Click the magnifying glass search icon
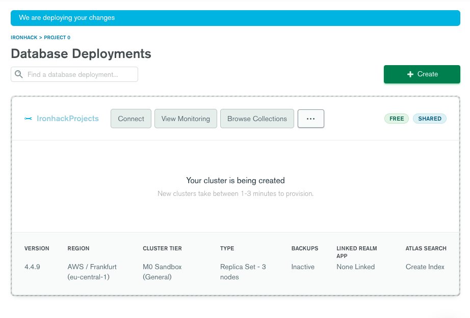This screenshot has height=318, width=470. [x=19, y=74]
